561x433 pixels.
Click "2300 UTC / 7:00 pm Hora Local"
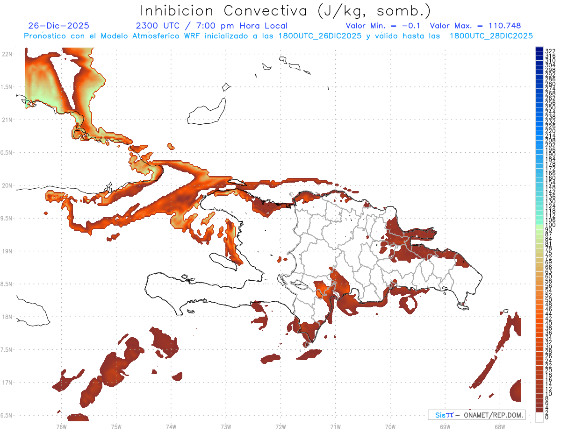tap(212, 26)
